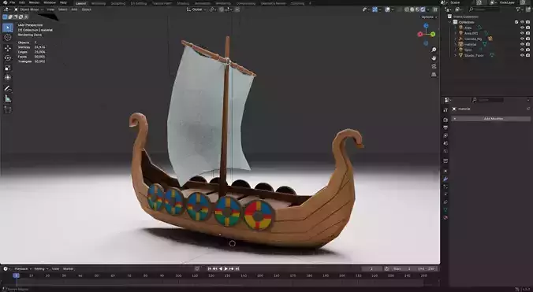Switch perspective/orthographic grid icon

click(x=434, y=75)
